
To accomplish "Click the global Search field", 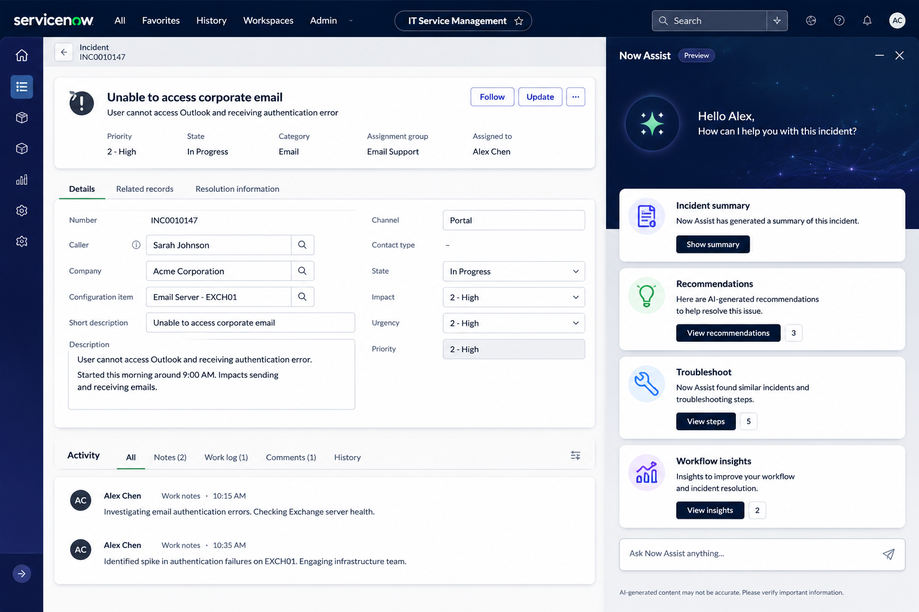I will (x=710, y=21).
